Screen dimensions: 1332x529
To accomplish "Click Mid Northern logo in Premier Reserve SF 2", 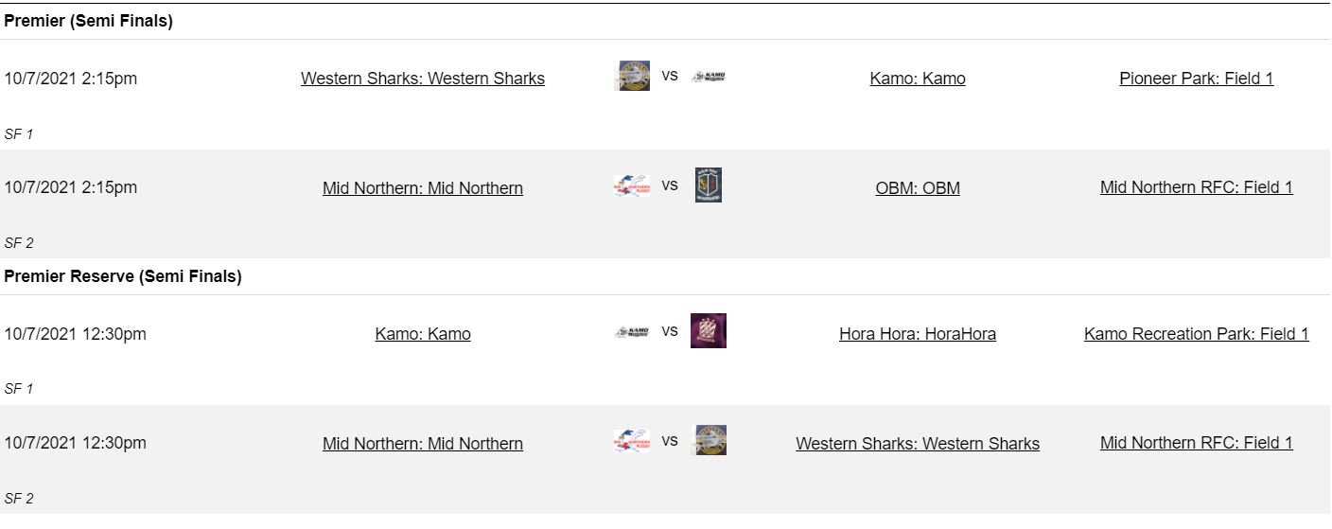I will (631, 441).
